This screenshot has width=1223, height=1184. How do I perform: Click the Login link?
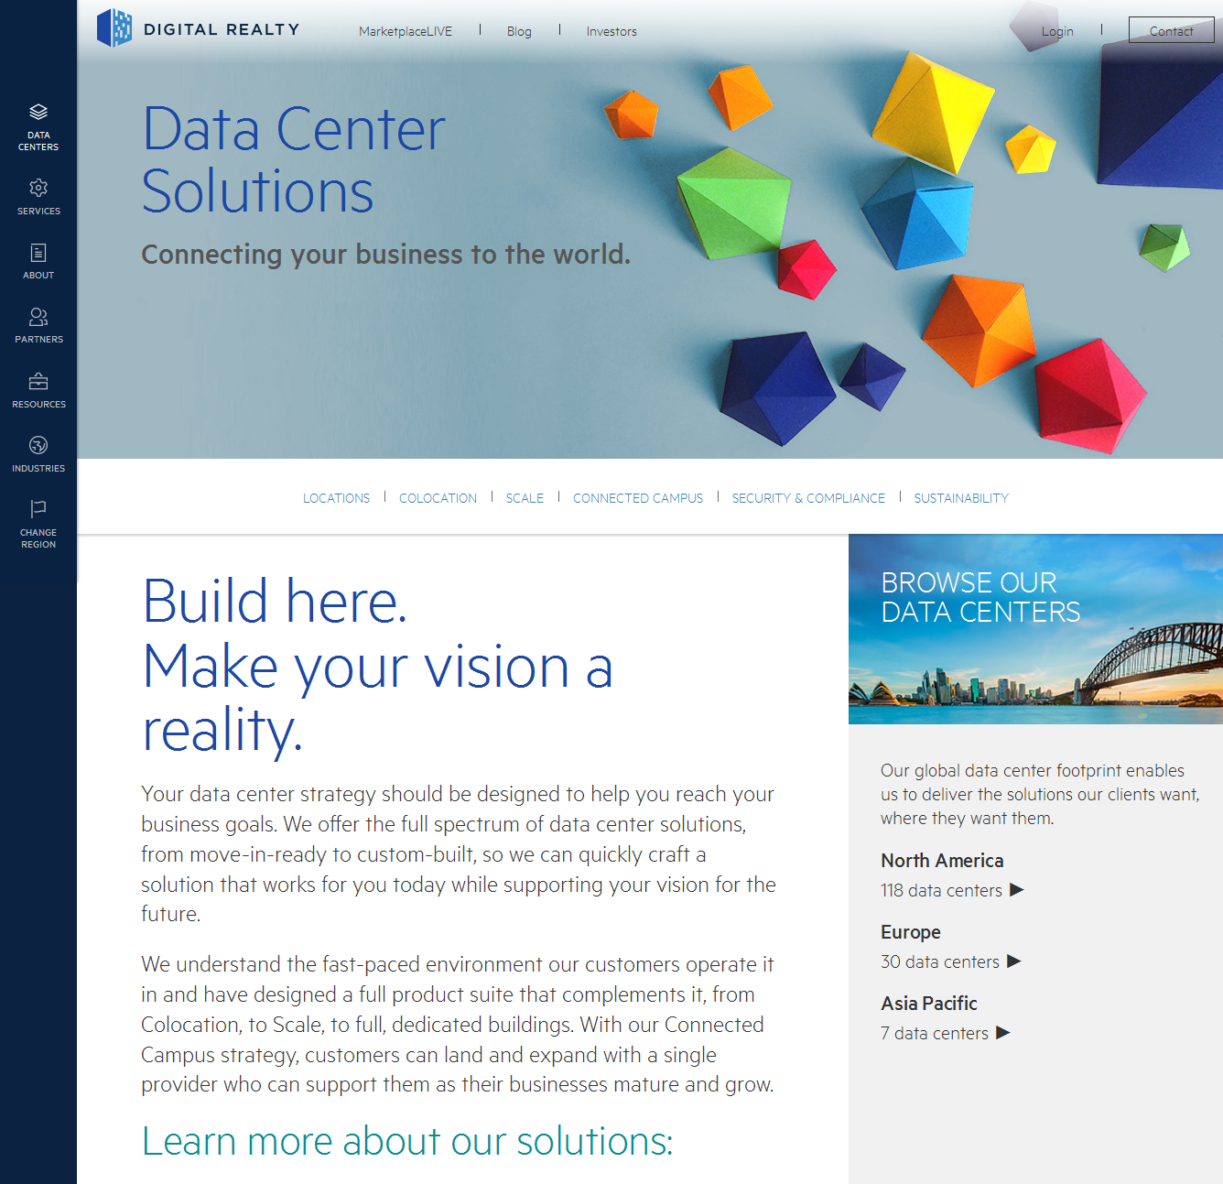(x=1056, y=31)
